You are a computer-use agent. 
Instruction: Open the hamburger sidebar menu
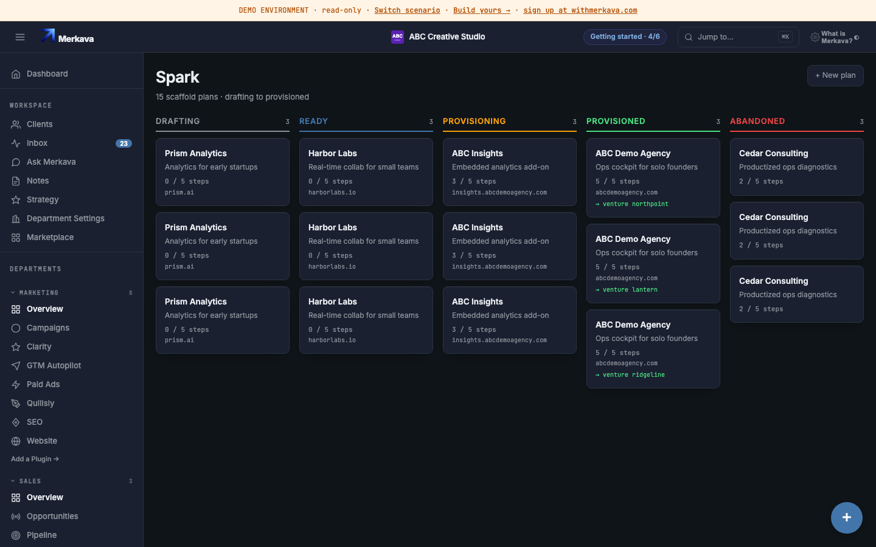pos(20,37)
